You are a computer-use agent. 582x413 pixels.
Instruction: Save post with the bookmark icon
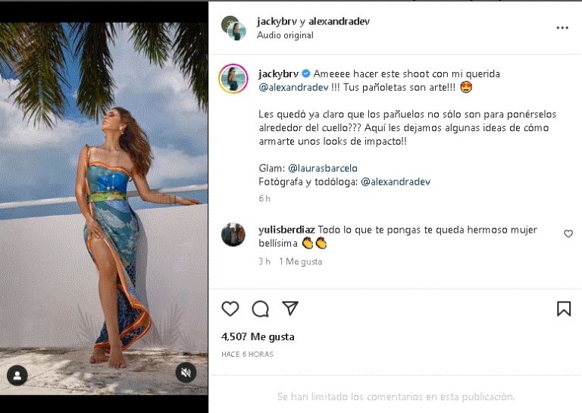pos(564,308)
